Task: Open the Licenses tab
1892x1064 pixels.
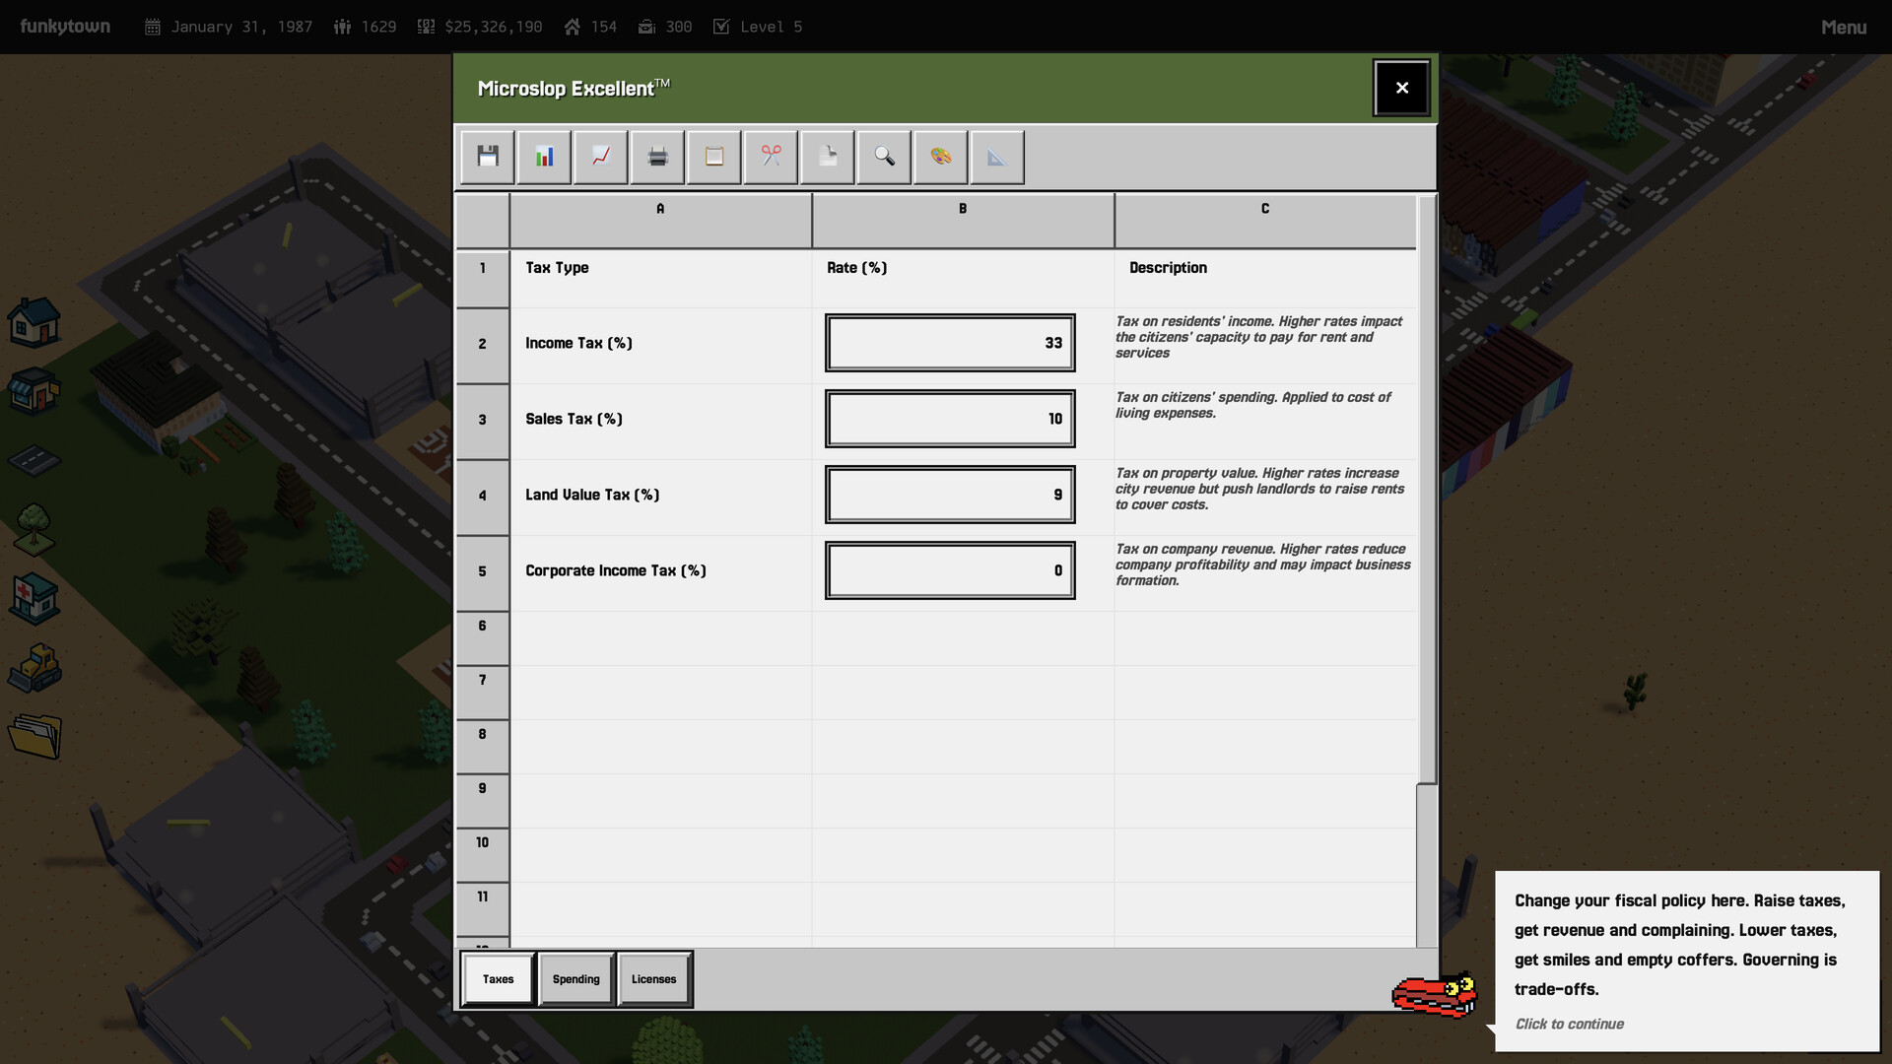Action: (654, 978)
